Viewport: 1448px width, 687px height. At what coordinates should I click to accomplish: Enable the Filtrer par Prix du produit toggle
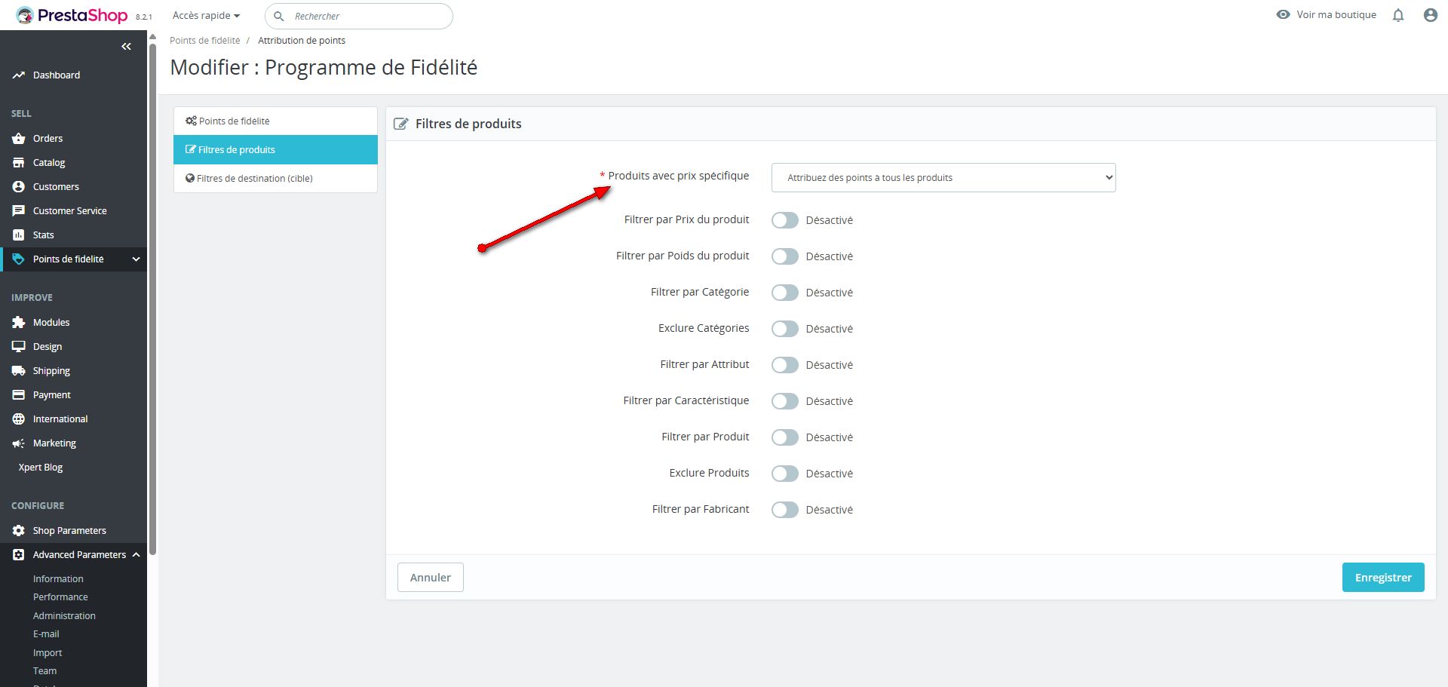(x=784, y=220)
